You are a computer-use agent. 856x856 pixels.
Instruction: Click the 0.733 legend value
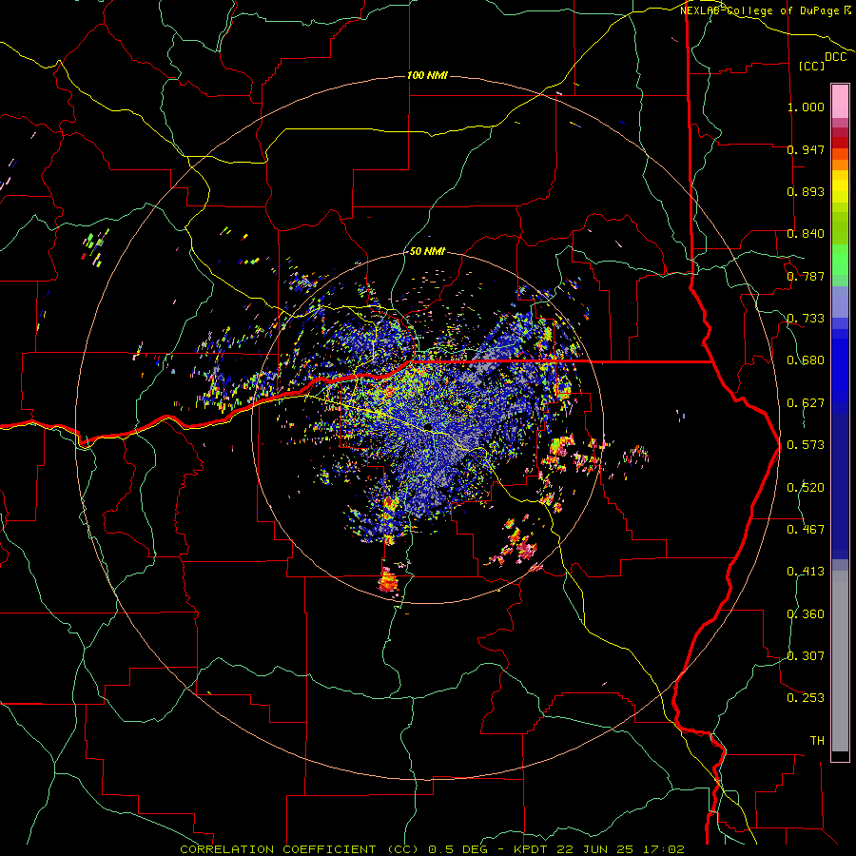[806, 319]
